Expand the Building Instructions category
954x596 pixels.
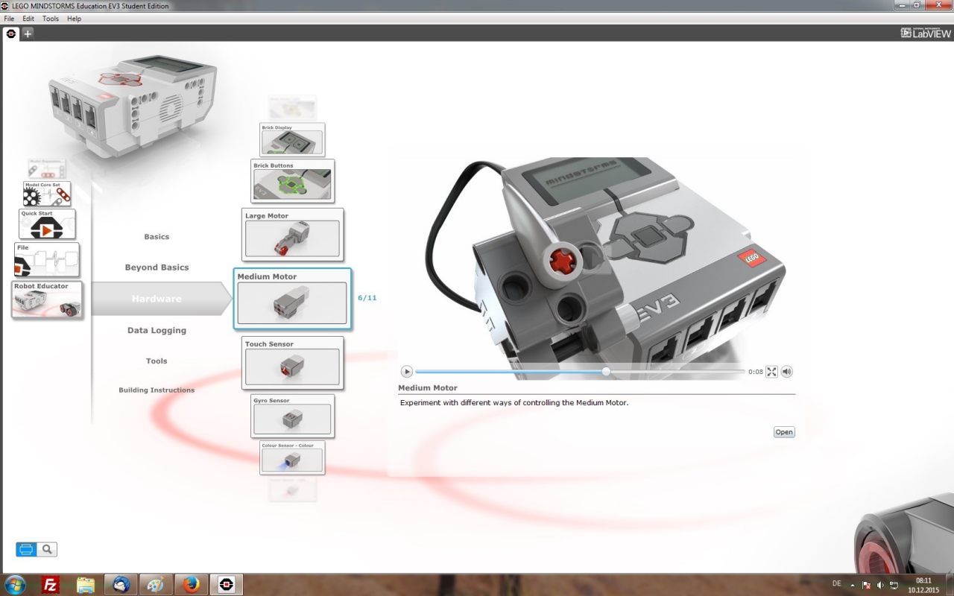pos(157,390)
